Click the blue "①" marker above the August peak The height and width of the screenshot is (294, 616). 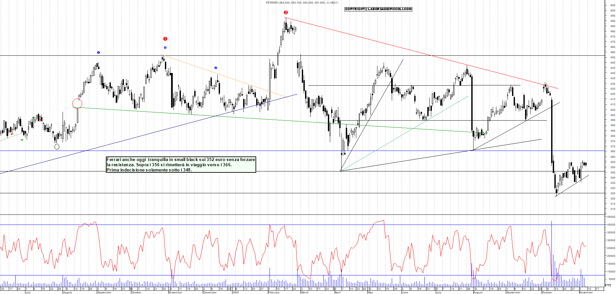(98, 52)
